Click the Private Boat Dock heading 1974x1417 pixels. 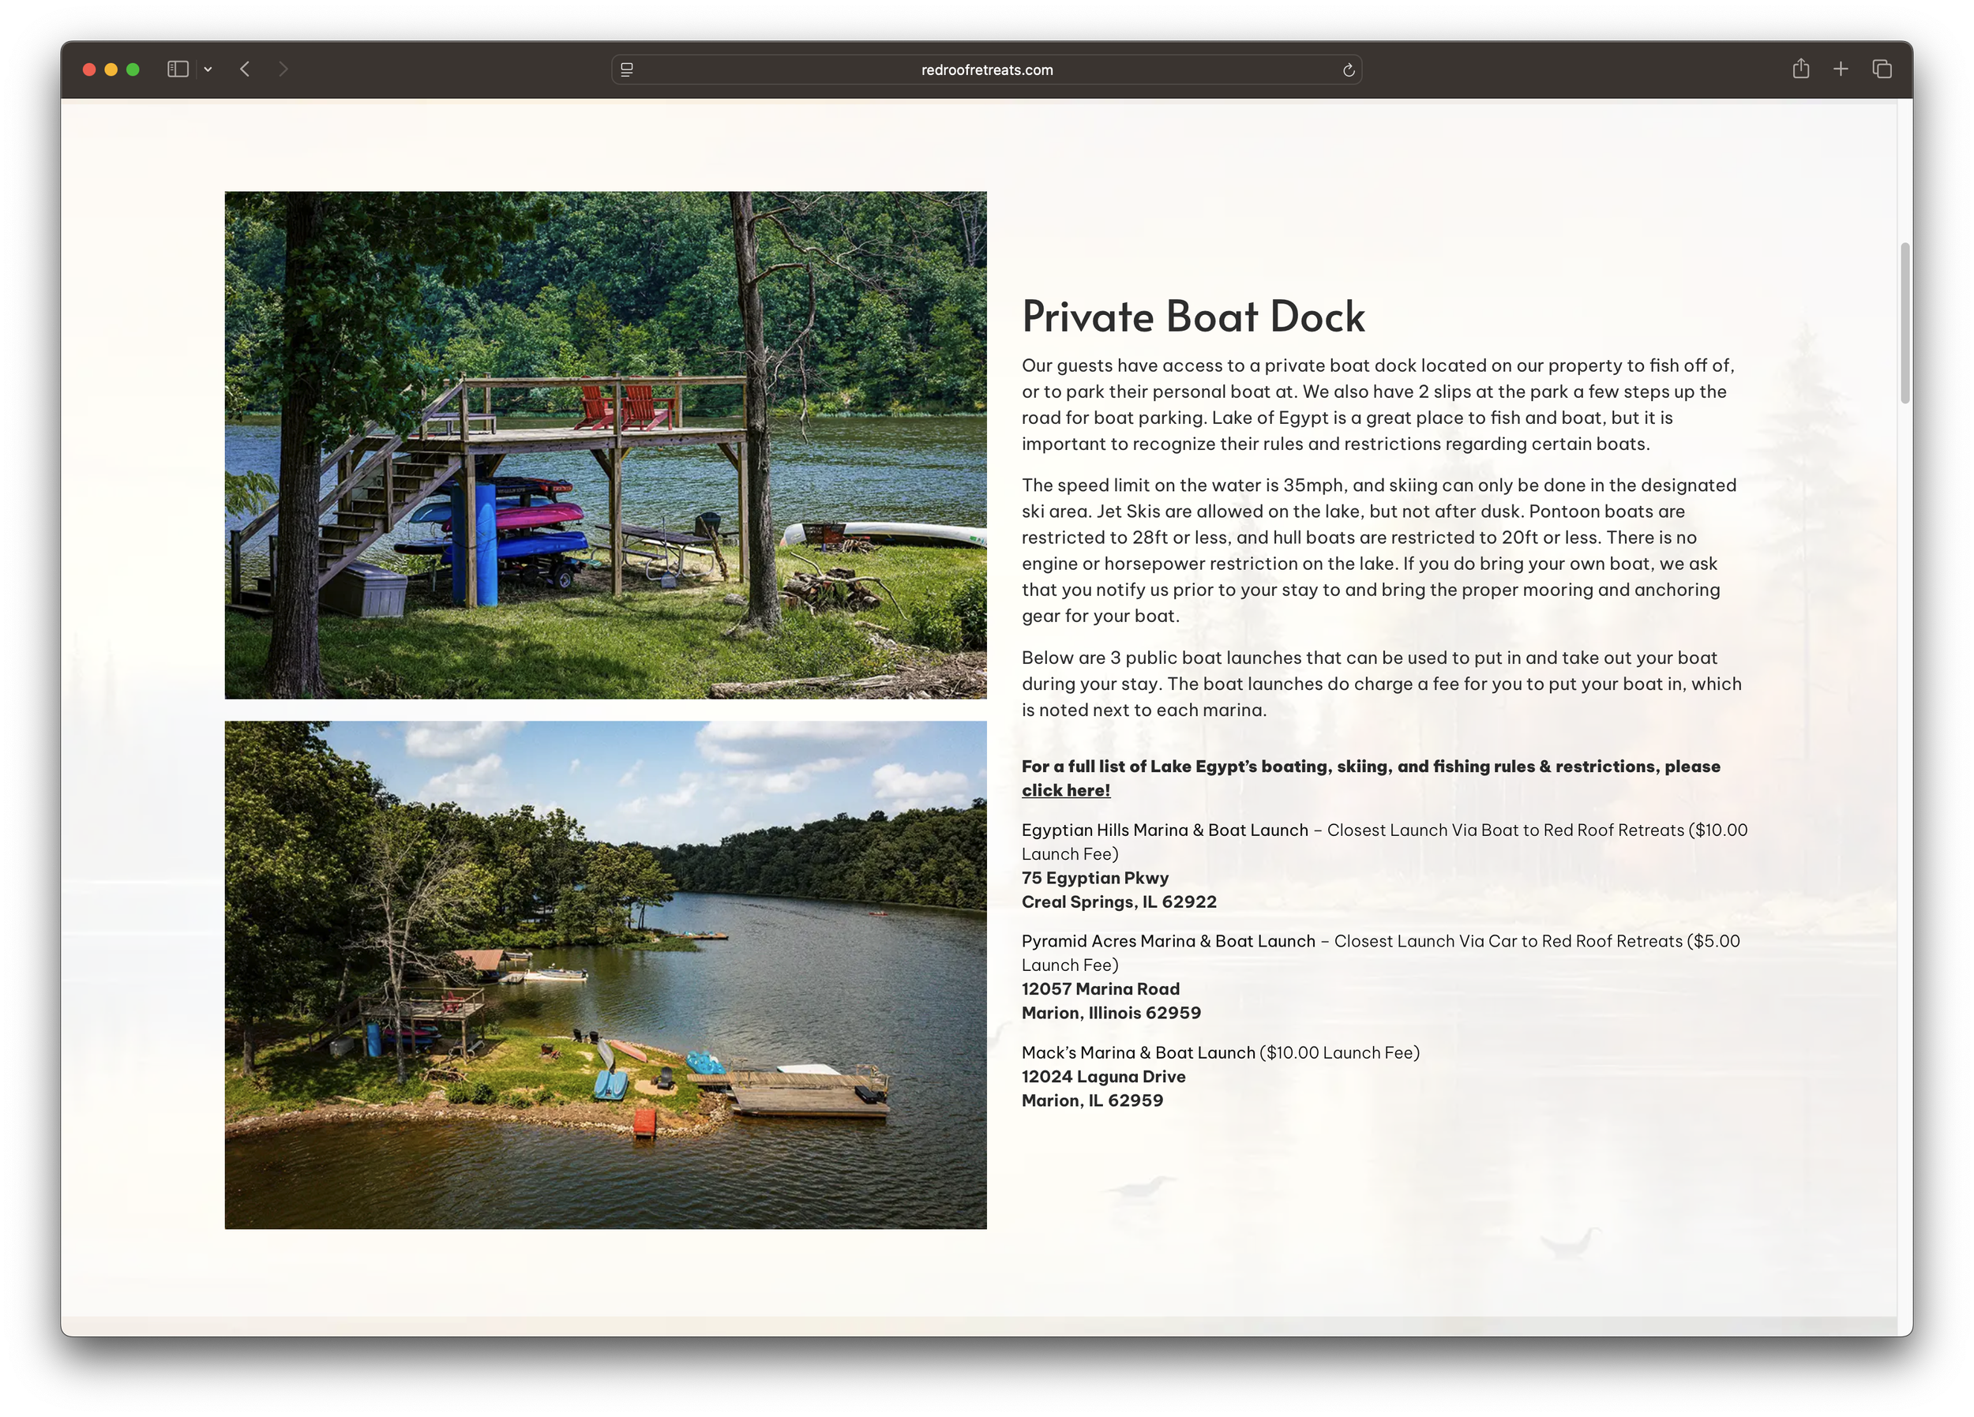tap(1192, 316)
